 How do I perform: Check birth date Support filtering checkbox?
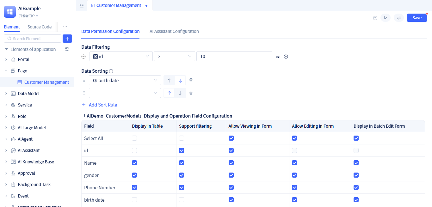[182, 200]
